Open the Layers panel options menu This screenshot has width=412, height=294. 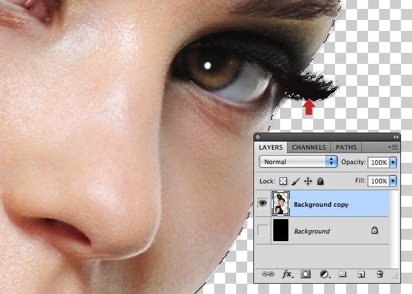coord(393,148)
